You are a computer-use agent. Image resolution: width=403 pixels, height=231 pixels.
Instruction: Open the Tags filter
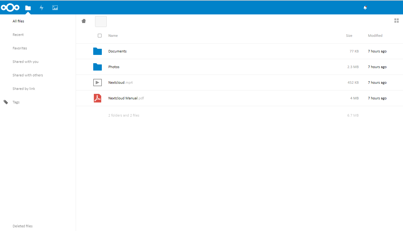tap(16, 102)
